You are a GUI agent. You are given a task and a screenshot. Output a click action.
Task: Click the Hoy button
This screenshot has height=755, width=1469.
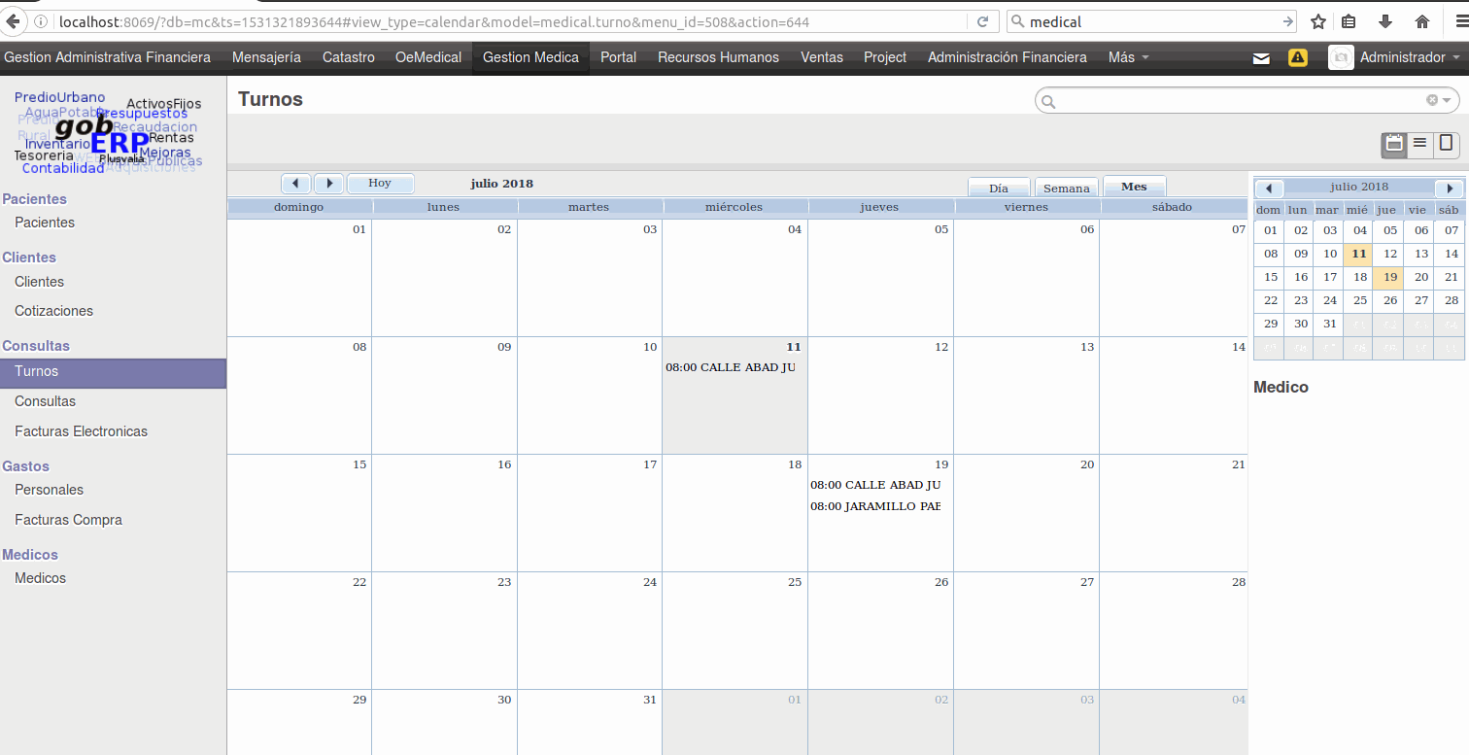click(x=380, y=184)
